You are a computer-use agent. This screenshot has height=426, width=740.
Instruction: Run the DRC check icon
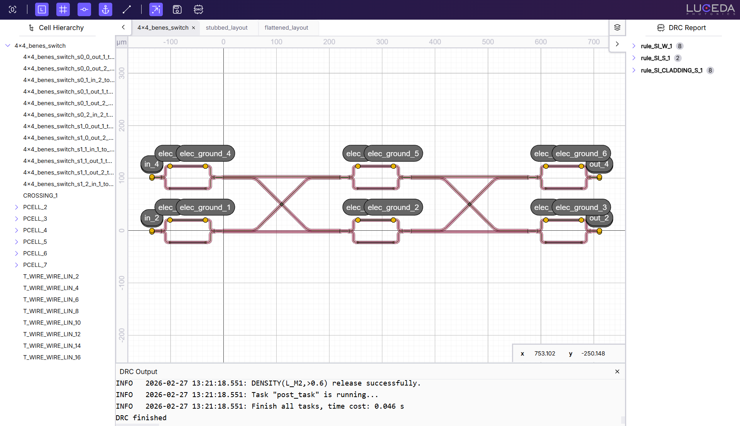(x=198, y=10)
